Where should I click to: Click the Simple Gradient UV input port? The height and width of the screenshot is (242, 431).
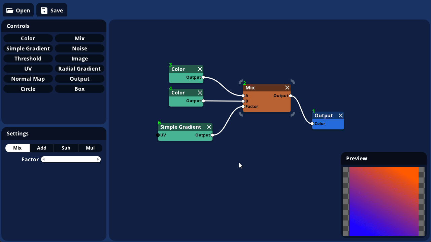pyautogui.click(x=158, y=135)
